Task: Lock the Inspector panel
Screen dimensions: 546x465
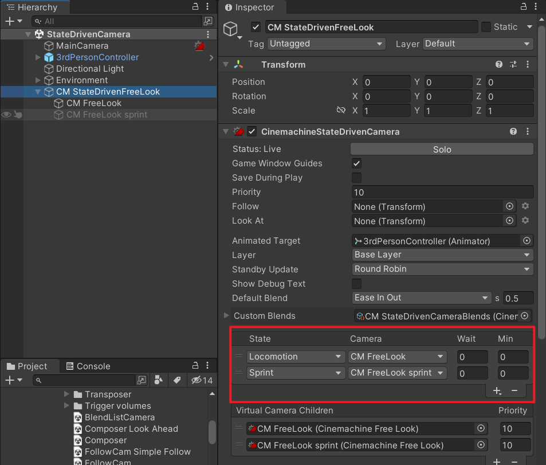Action: (x=523, y=6)
